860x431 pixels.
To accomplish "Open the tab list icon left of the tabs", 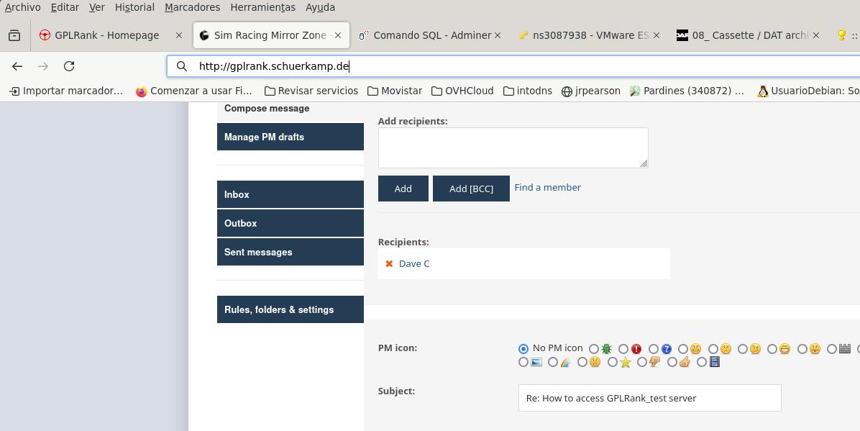I will [14, 35].
